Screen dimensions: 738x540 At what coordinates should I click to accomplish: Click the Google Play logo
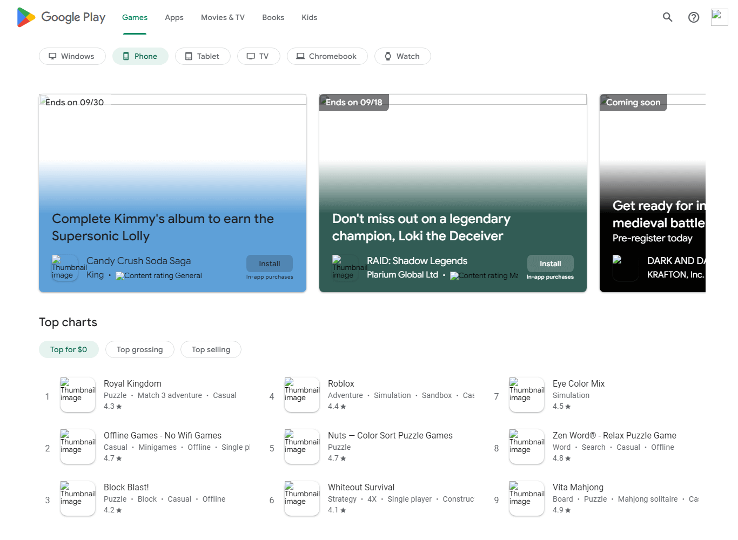pyautogui.click(x=61, y=17)
